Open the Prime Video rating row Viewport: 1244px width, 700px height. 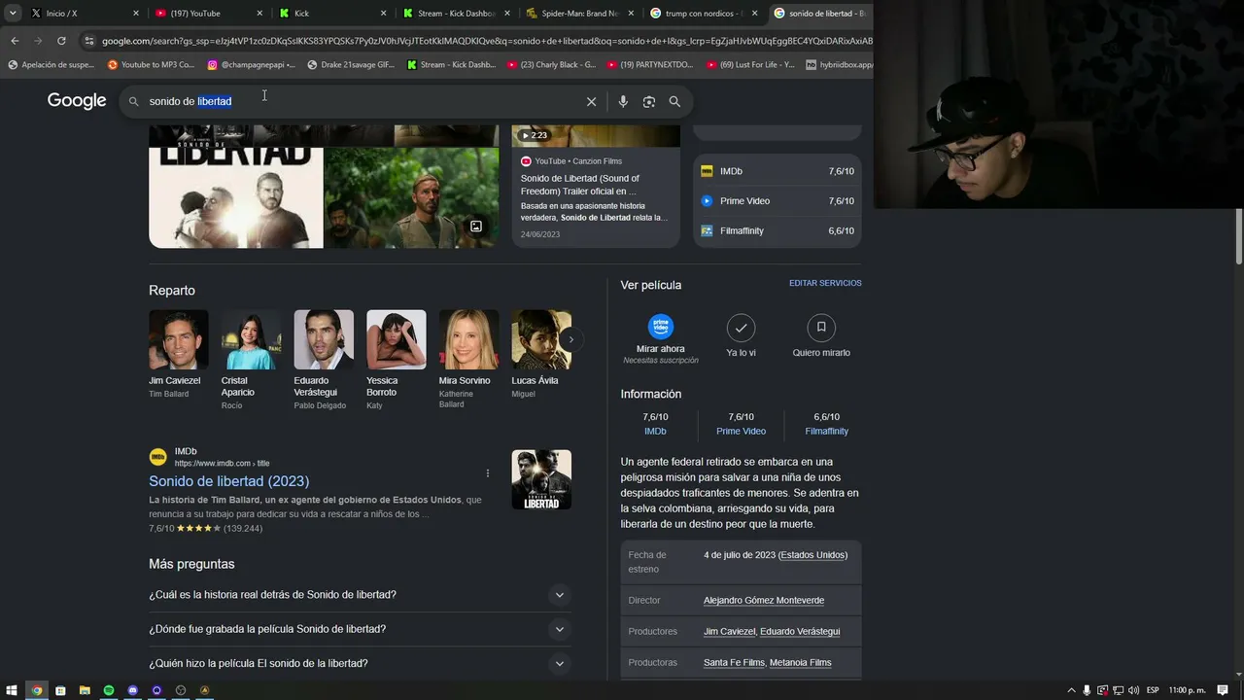point(777,201)
